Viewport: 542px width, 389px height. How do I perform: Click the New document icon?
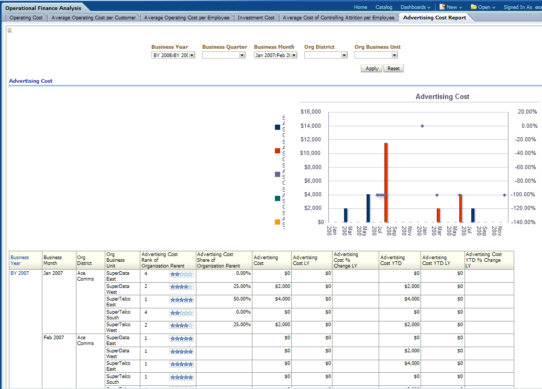(442, 7)
